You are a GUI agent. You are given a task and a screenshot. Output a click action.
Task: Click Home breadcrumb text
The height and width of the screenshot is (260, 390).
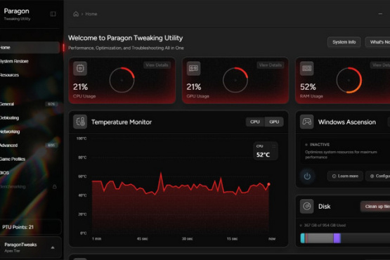[91, 14]
